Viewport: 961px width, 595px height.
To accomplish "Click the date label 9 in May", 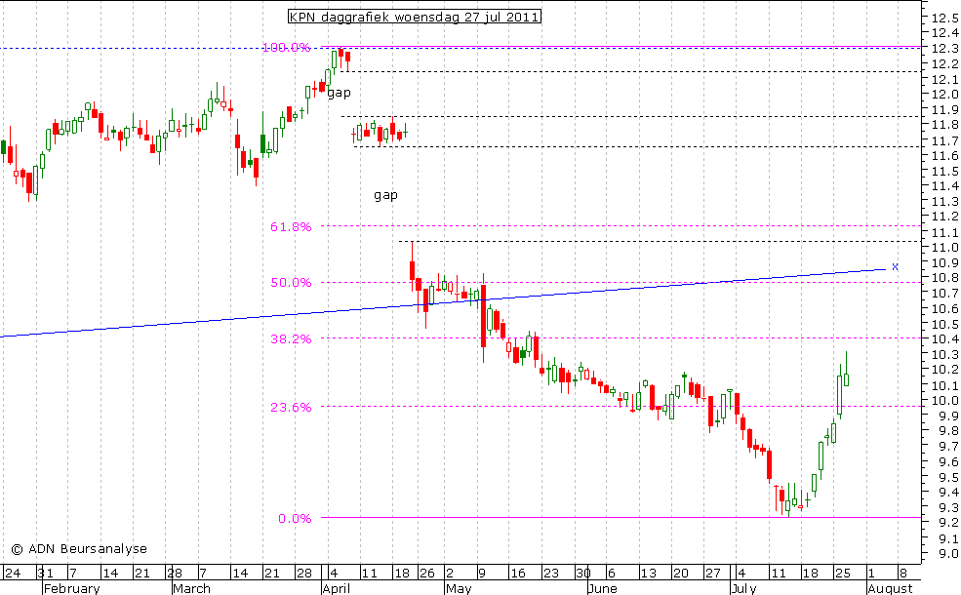I will [x=482, y=574].
